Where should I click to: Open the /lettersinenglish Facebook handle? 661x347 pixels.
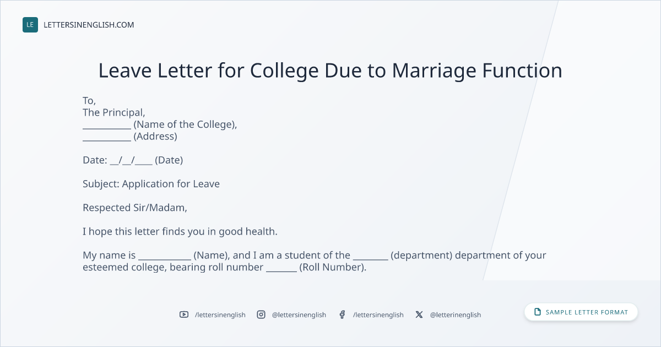378,315
